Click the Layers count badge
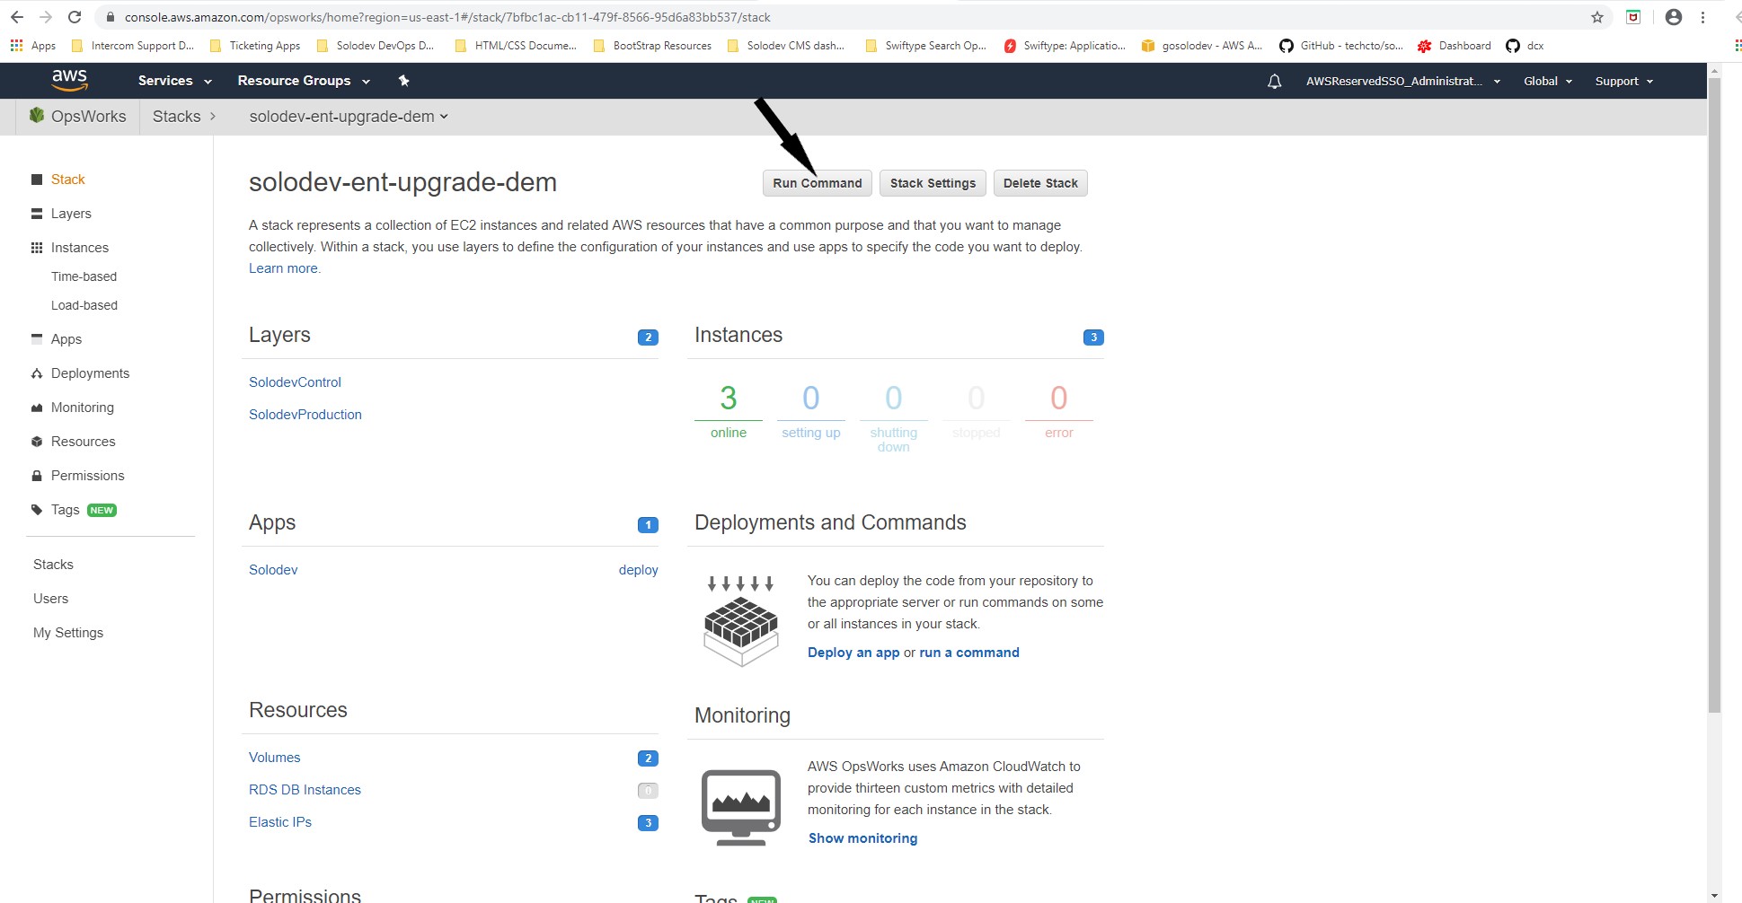This screenshot has width=1742, height=903. 648,338
